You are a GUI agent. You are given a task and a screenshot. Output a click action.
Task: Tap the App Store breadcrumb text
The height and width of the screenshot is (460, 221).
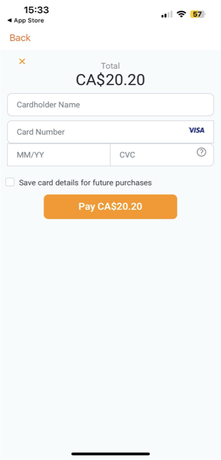click(x=28, y=21)
